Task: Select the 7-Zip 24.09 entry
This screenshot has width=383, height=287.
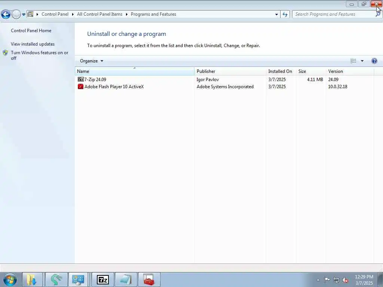Action: 95,79
